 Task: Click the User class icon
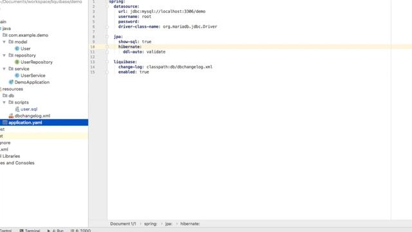tap(17, 49)
